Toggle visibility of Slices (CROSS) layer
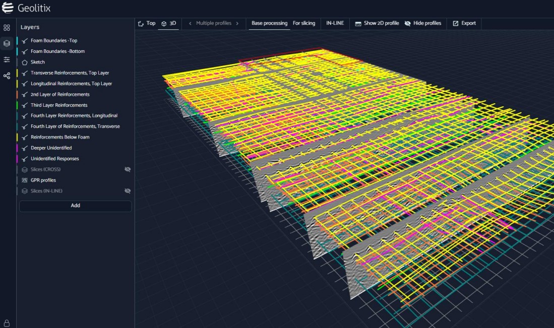 coord(128,169)
